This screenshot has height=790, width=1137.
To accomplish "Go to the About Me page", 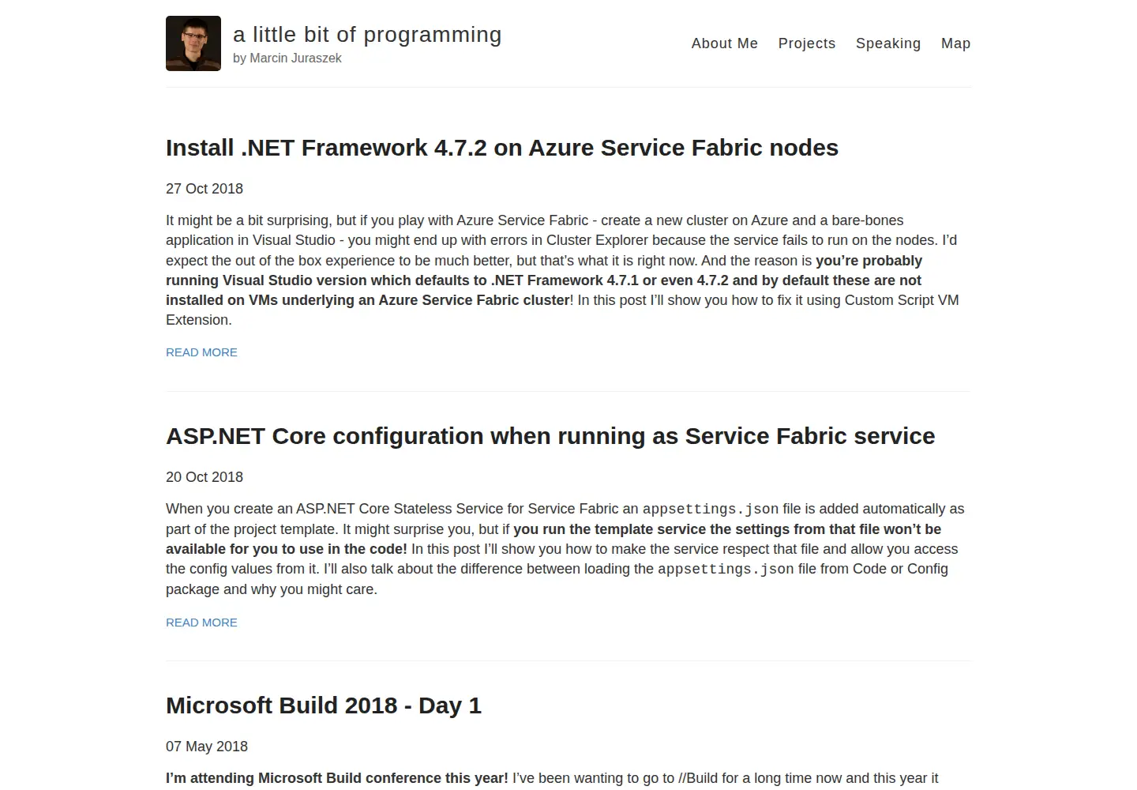I will (x=724, y=43).
